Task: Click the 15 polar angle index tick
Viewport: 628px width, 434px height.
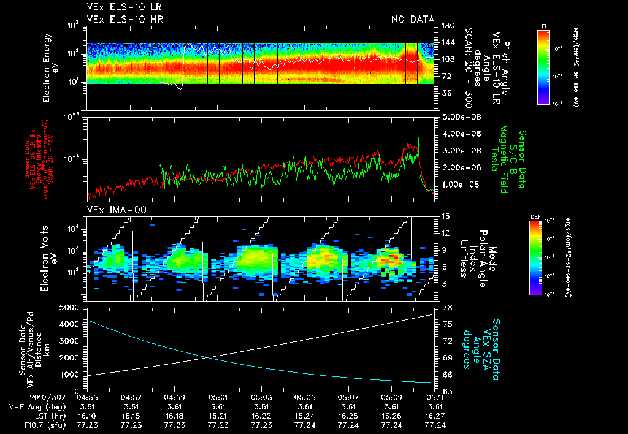Action: [445, 216]
